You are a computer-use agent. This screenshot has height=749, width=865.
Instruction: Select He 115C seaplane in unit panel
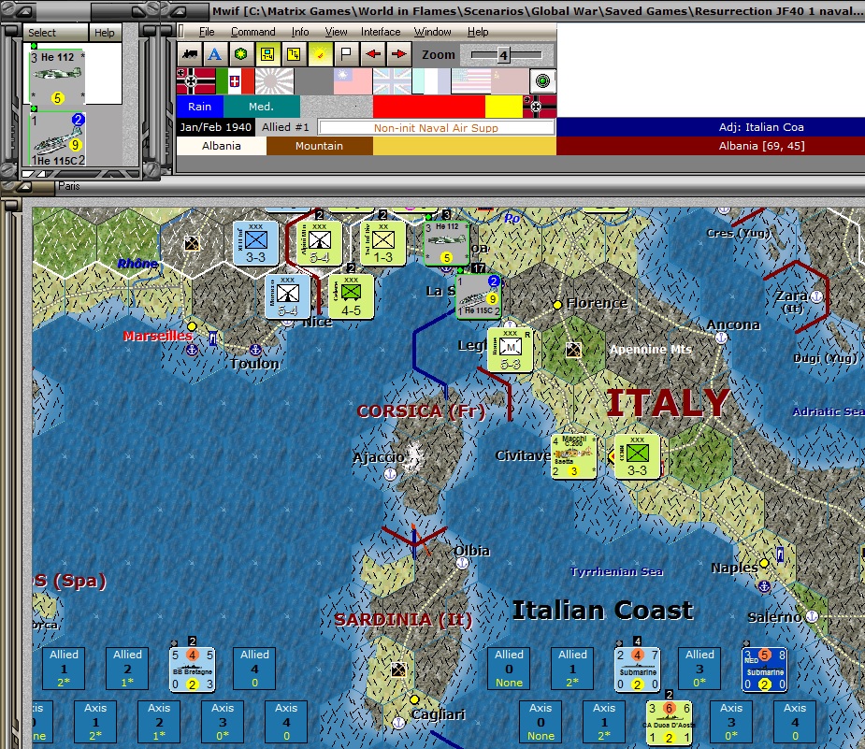click(x=57, y=138)
